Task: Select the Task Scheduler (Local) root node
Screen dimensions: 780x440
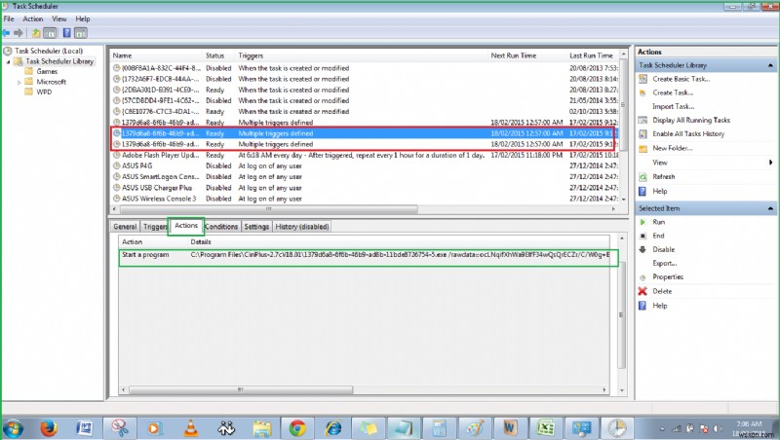Action: [x=48, y=52]
